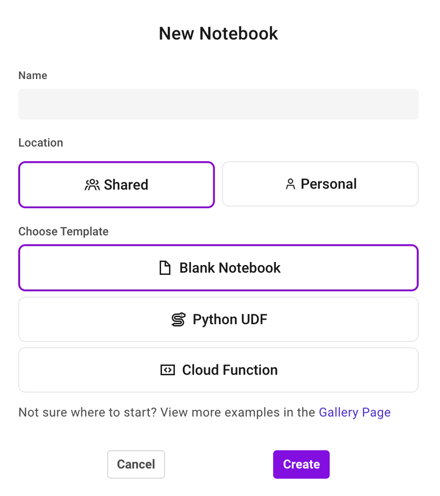Click inside the Name input field
The width and height of the screenshot is (440, 496).
pos(218,103)
